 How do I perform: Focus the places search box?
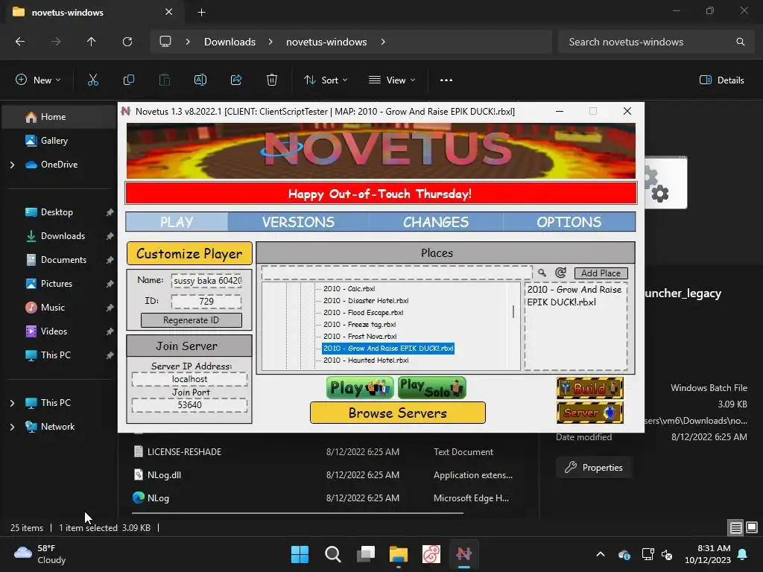point(396,273)
